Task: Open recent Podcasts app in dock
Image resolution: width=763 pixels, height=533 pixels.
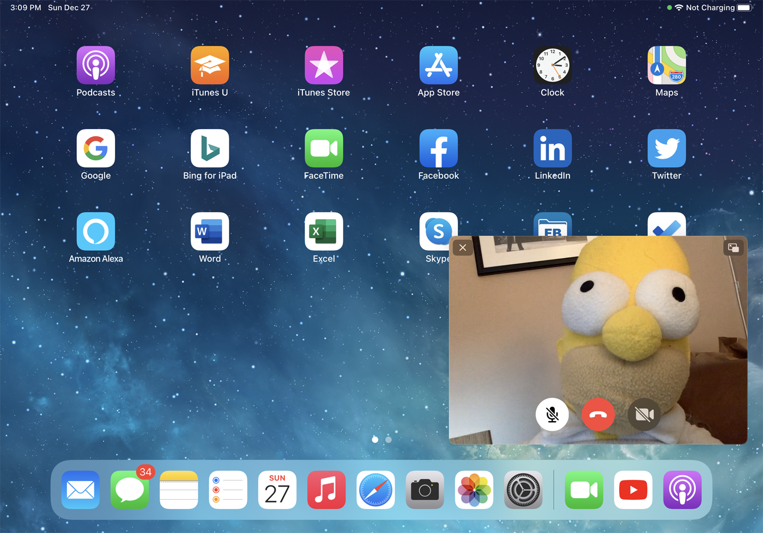Action: pos(682,490)
